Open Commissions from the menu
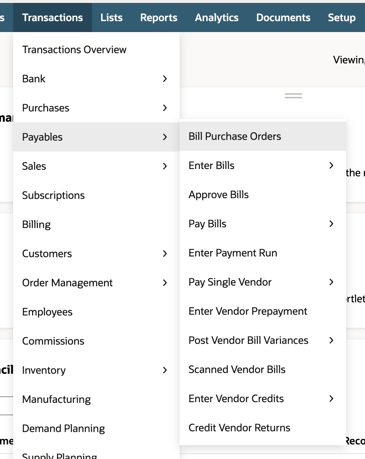This screenshot has height=459, width=365. 96,341
